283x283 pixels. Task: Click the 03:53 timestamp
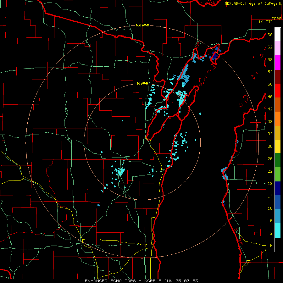pos(191,281)
